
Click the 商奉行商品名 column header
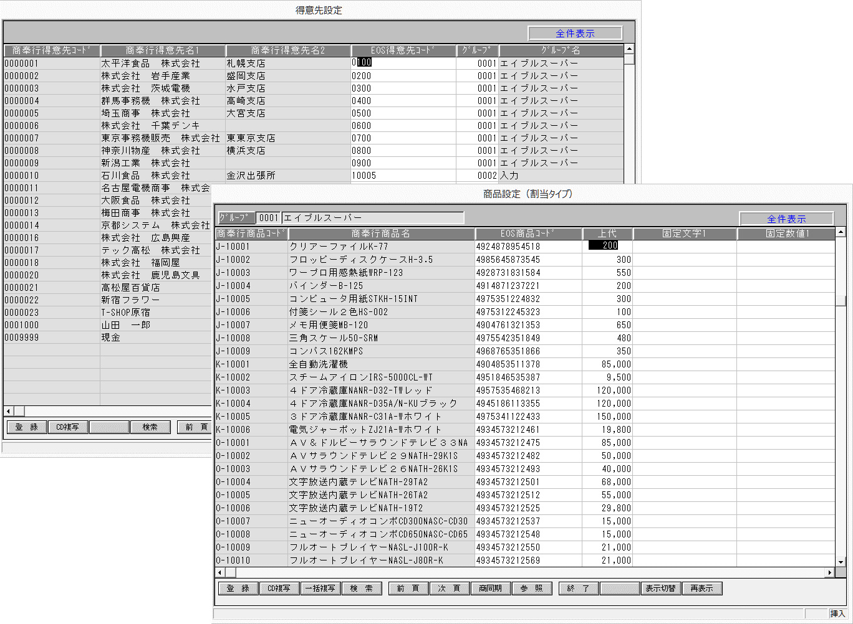[x=380, y=234]
